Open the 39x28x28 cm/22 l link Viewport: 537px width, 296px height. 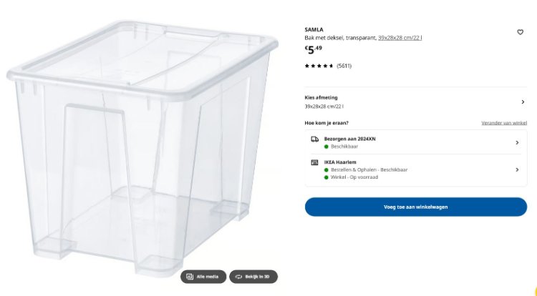point(400,37)
